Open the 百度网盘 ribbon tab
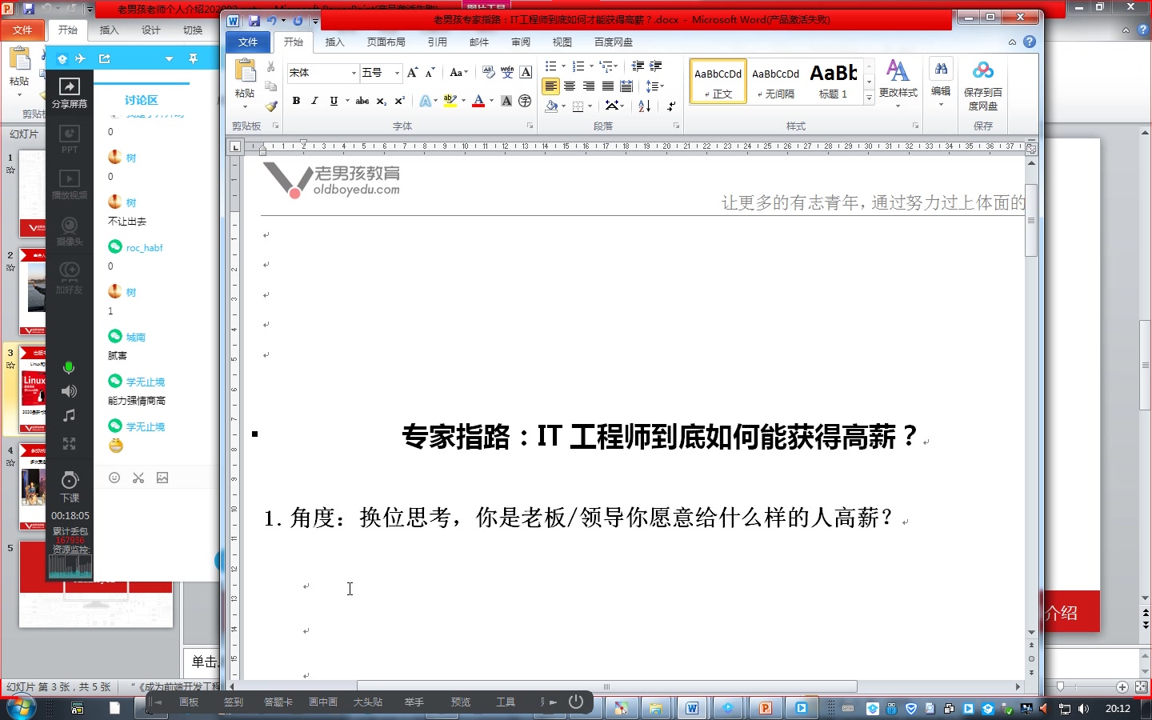The image size is (1152, 720). click(612, 42)
